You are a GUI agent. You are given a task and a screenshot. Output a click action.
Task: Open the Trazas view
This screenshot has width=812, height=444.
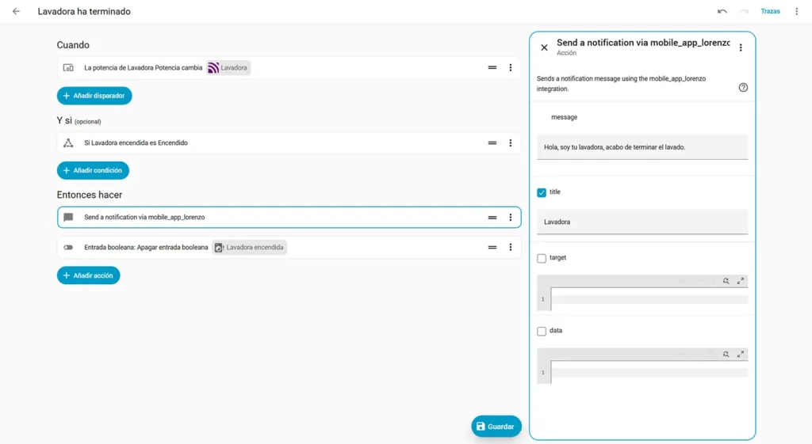tap(770, 11)
